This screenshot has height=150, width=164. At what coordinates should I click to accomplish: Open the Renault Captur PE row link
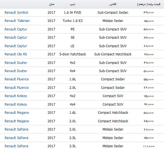coord(16,29)
